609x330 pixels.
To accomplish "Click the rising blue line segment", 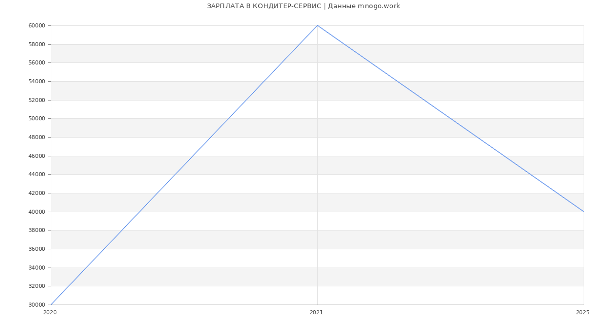I will (184, 165).
